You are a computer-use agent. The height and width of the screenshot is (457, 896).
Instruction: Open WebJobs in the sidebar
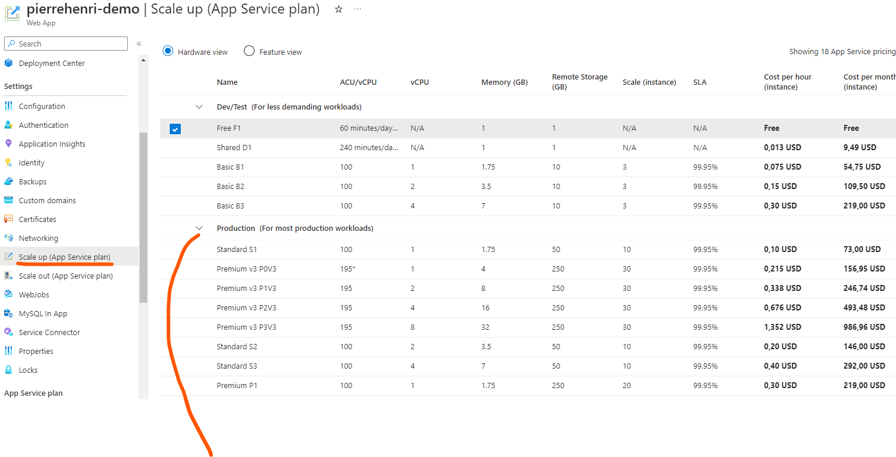coord(34,294)
